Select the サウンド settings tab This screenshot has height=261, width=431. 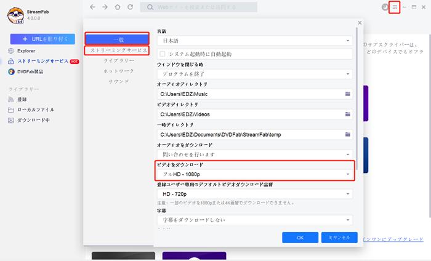(x=118, y=82)
